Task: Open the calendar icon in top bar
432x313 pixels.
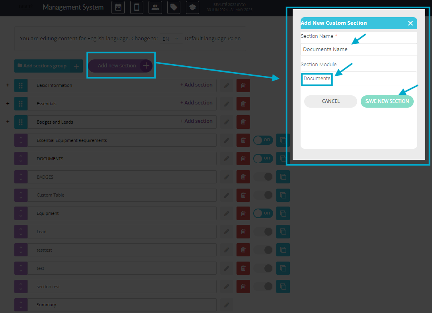Action: pos(118,8)
